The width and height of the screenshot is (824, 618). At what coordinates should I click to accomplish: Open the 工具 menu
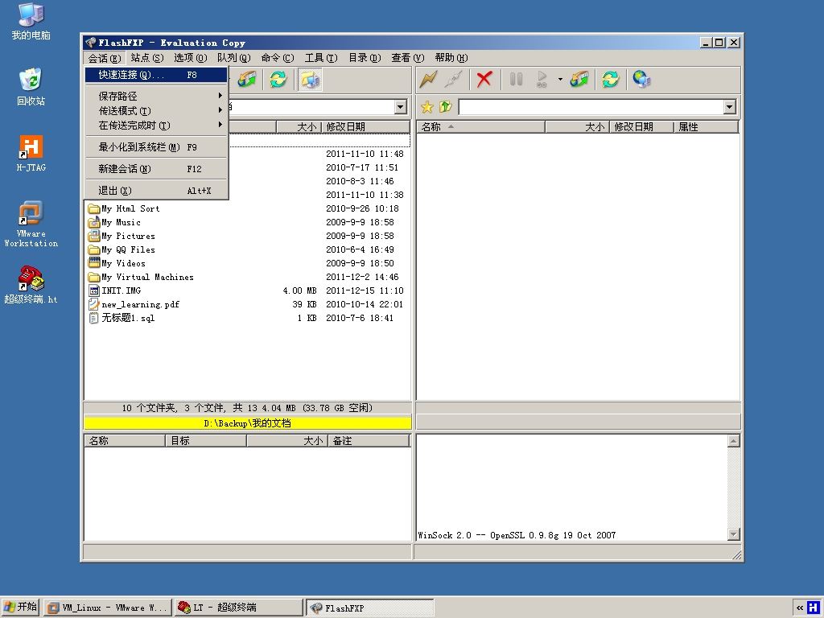(321, 58)
